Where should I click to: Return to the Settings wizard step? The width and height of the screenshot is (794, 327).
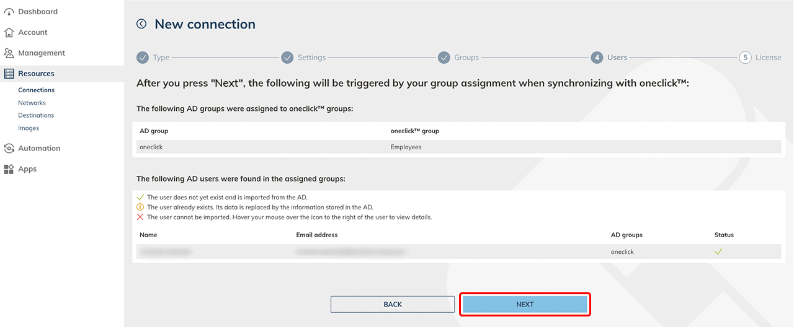coord(287,58)
